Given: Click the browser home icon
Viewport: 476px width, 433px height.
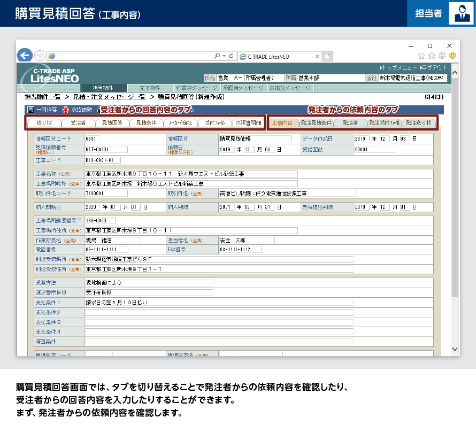Looking at the screenshot, I should 421,56.
